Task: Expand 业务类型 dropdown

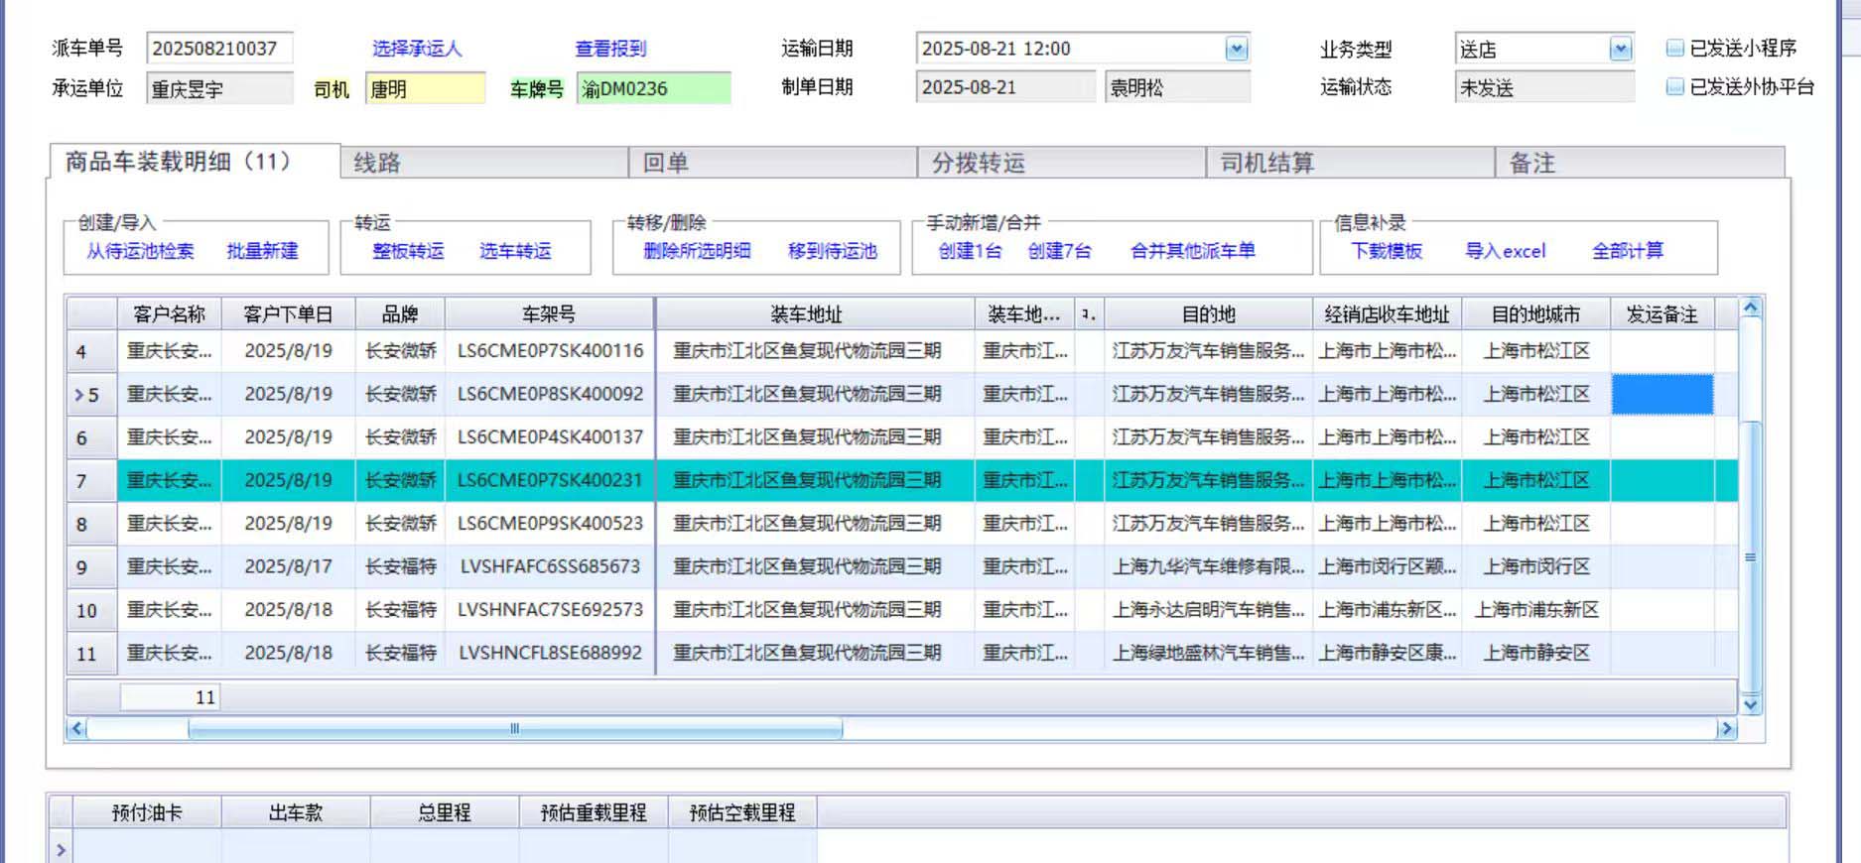Action: pos(1620,49)
